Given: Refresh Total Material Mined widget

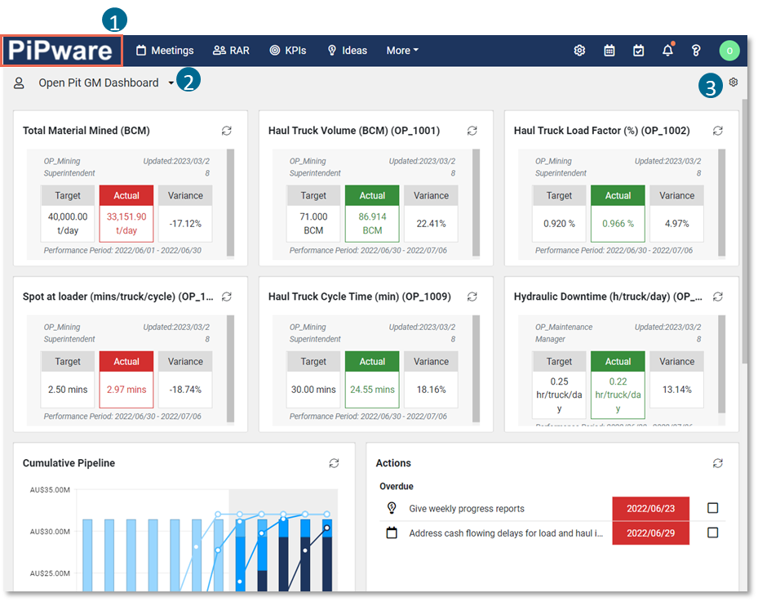Looking at the screenshot, I should click(x=227, y=131).
